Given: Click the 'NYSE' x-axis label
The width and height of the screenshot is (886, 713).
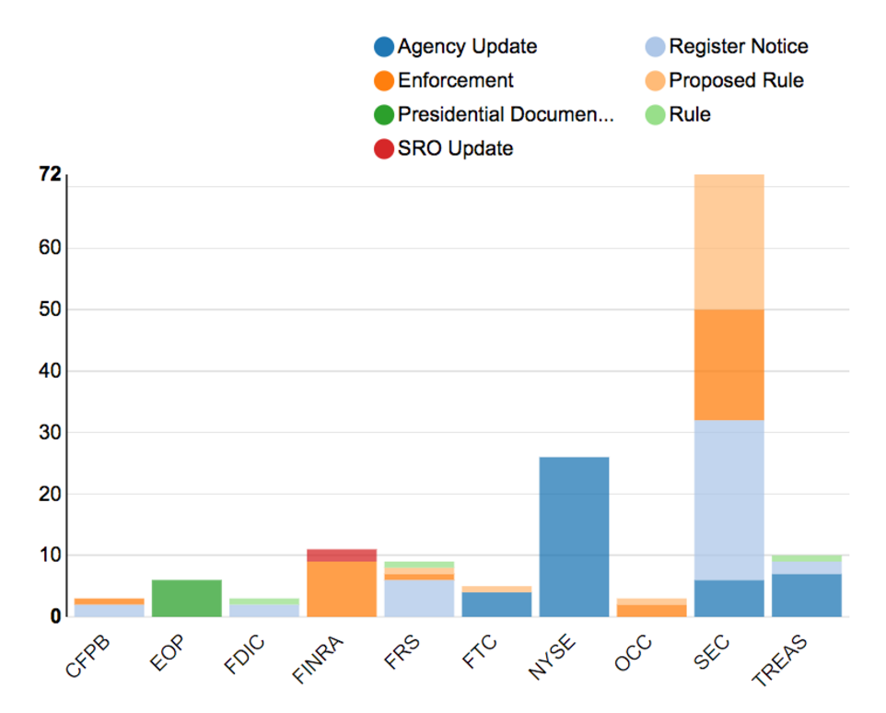Looking at the screenshot, I should [x=552, y=657].
